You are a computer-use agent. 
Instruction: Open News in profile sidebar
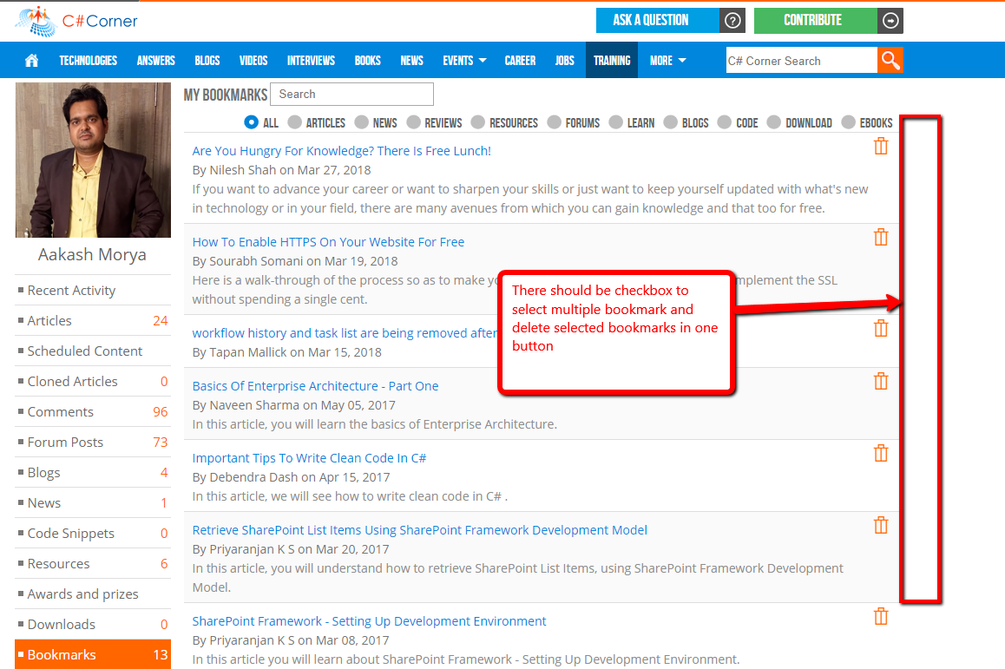[93, 503]
